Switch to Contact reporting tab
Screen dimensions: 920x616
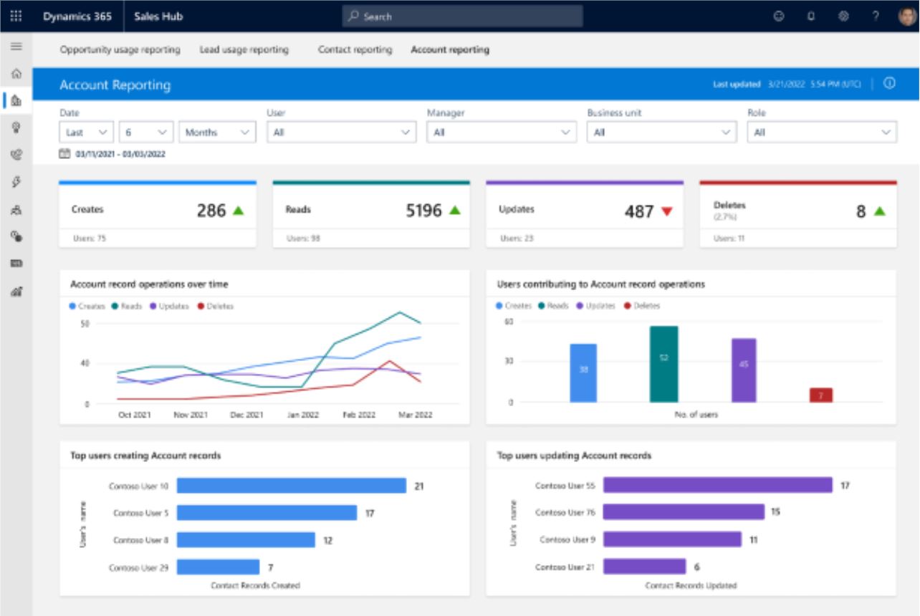355,50
